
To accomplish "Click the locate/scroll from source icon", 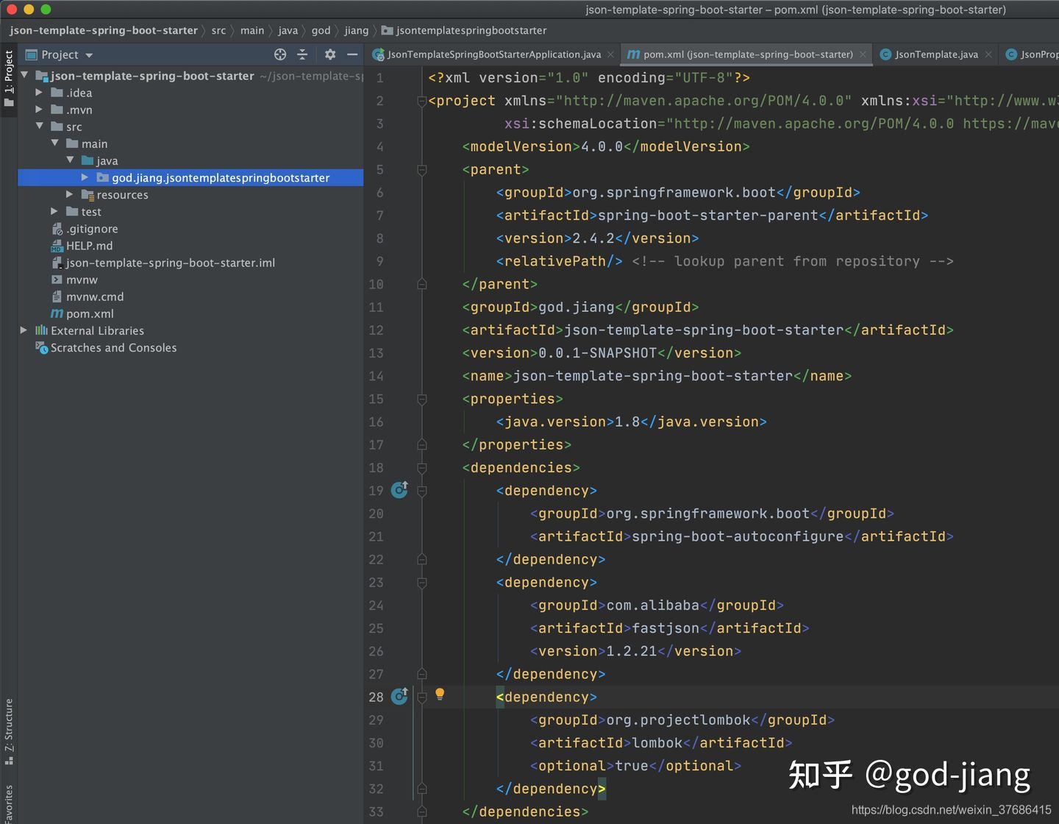I will (x=280, y=54).
